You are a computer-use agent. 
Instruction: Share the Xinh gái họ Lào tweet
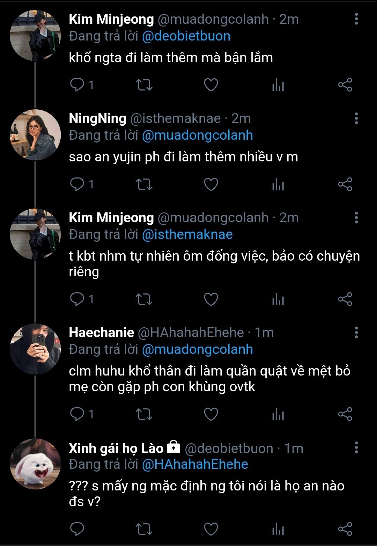tap(345, 529)
